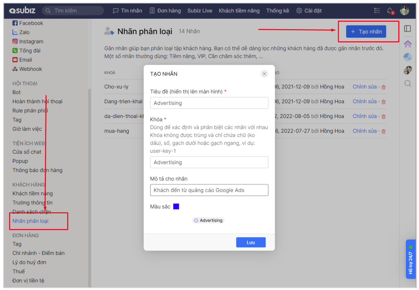Click the Tạo nhãn button

pos(366,32)
